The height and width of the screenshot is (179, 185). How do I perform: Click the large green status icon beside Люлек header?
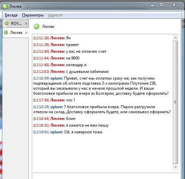click(37, 27)
